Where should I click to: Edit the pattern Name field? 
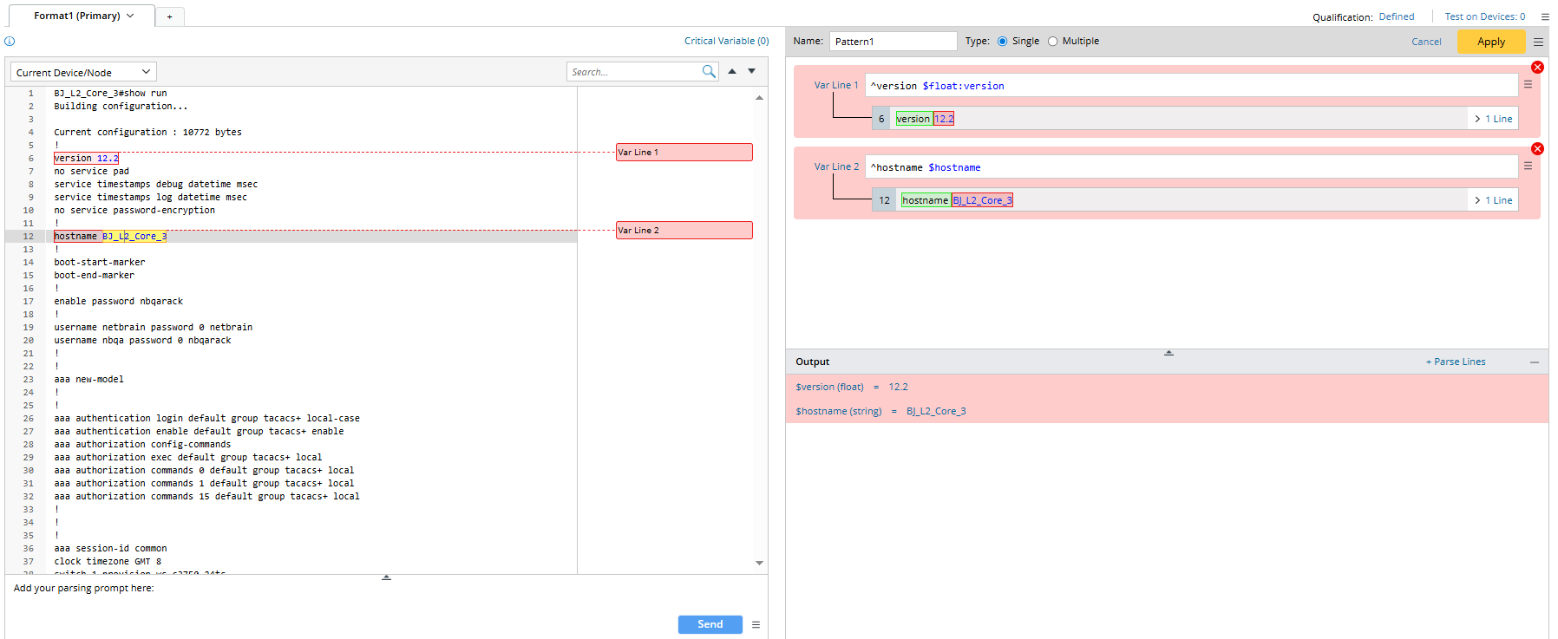[893, 41]
